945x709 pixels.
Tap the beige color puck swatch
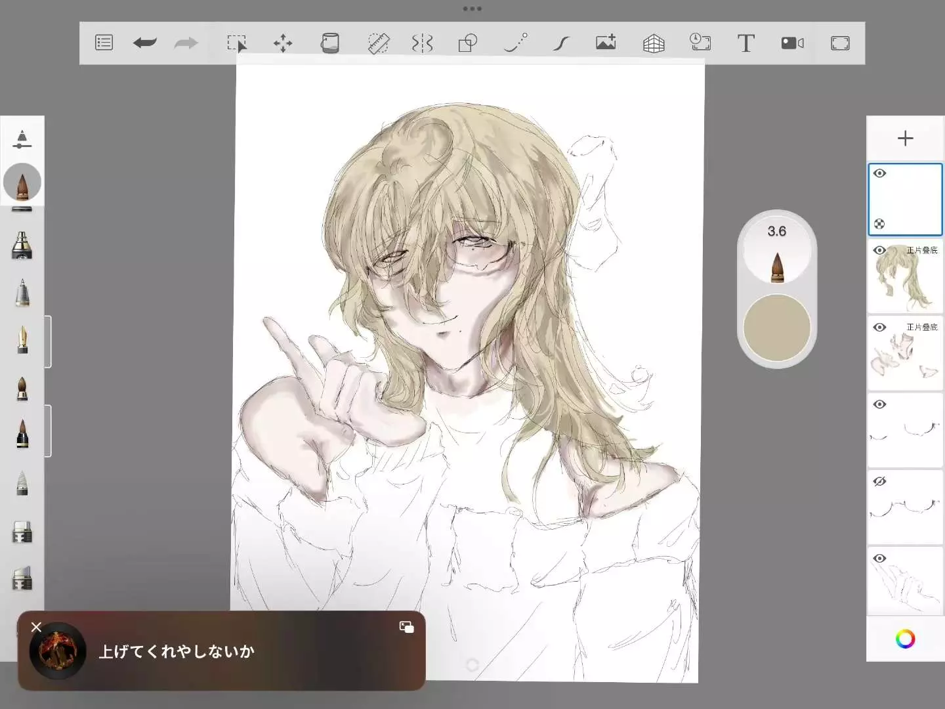coord(776,328)
